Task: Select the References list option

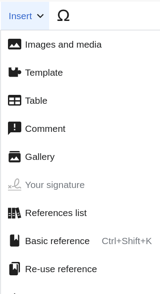Action: (x=80, y=213)
